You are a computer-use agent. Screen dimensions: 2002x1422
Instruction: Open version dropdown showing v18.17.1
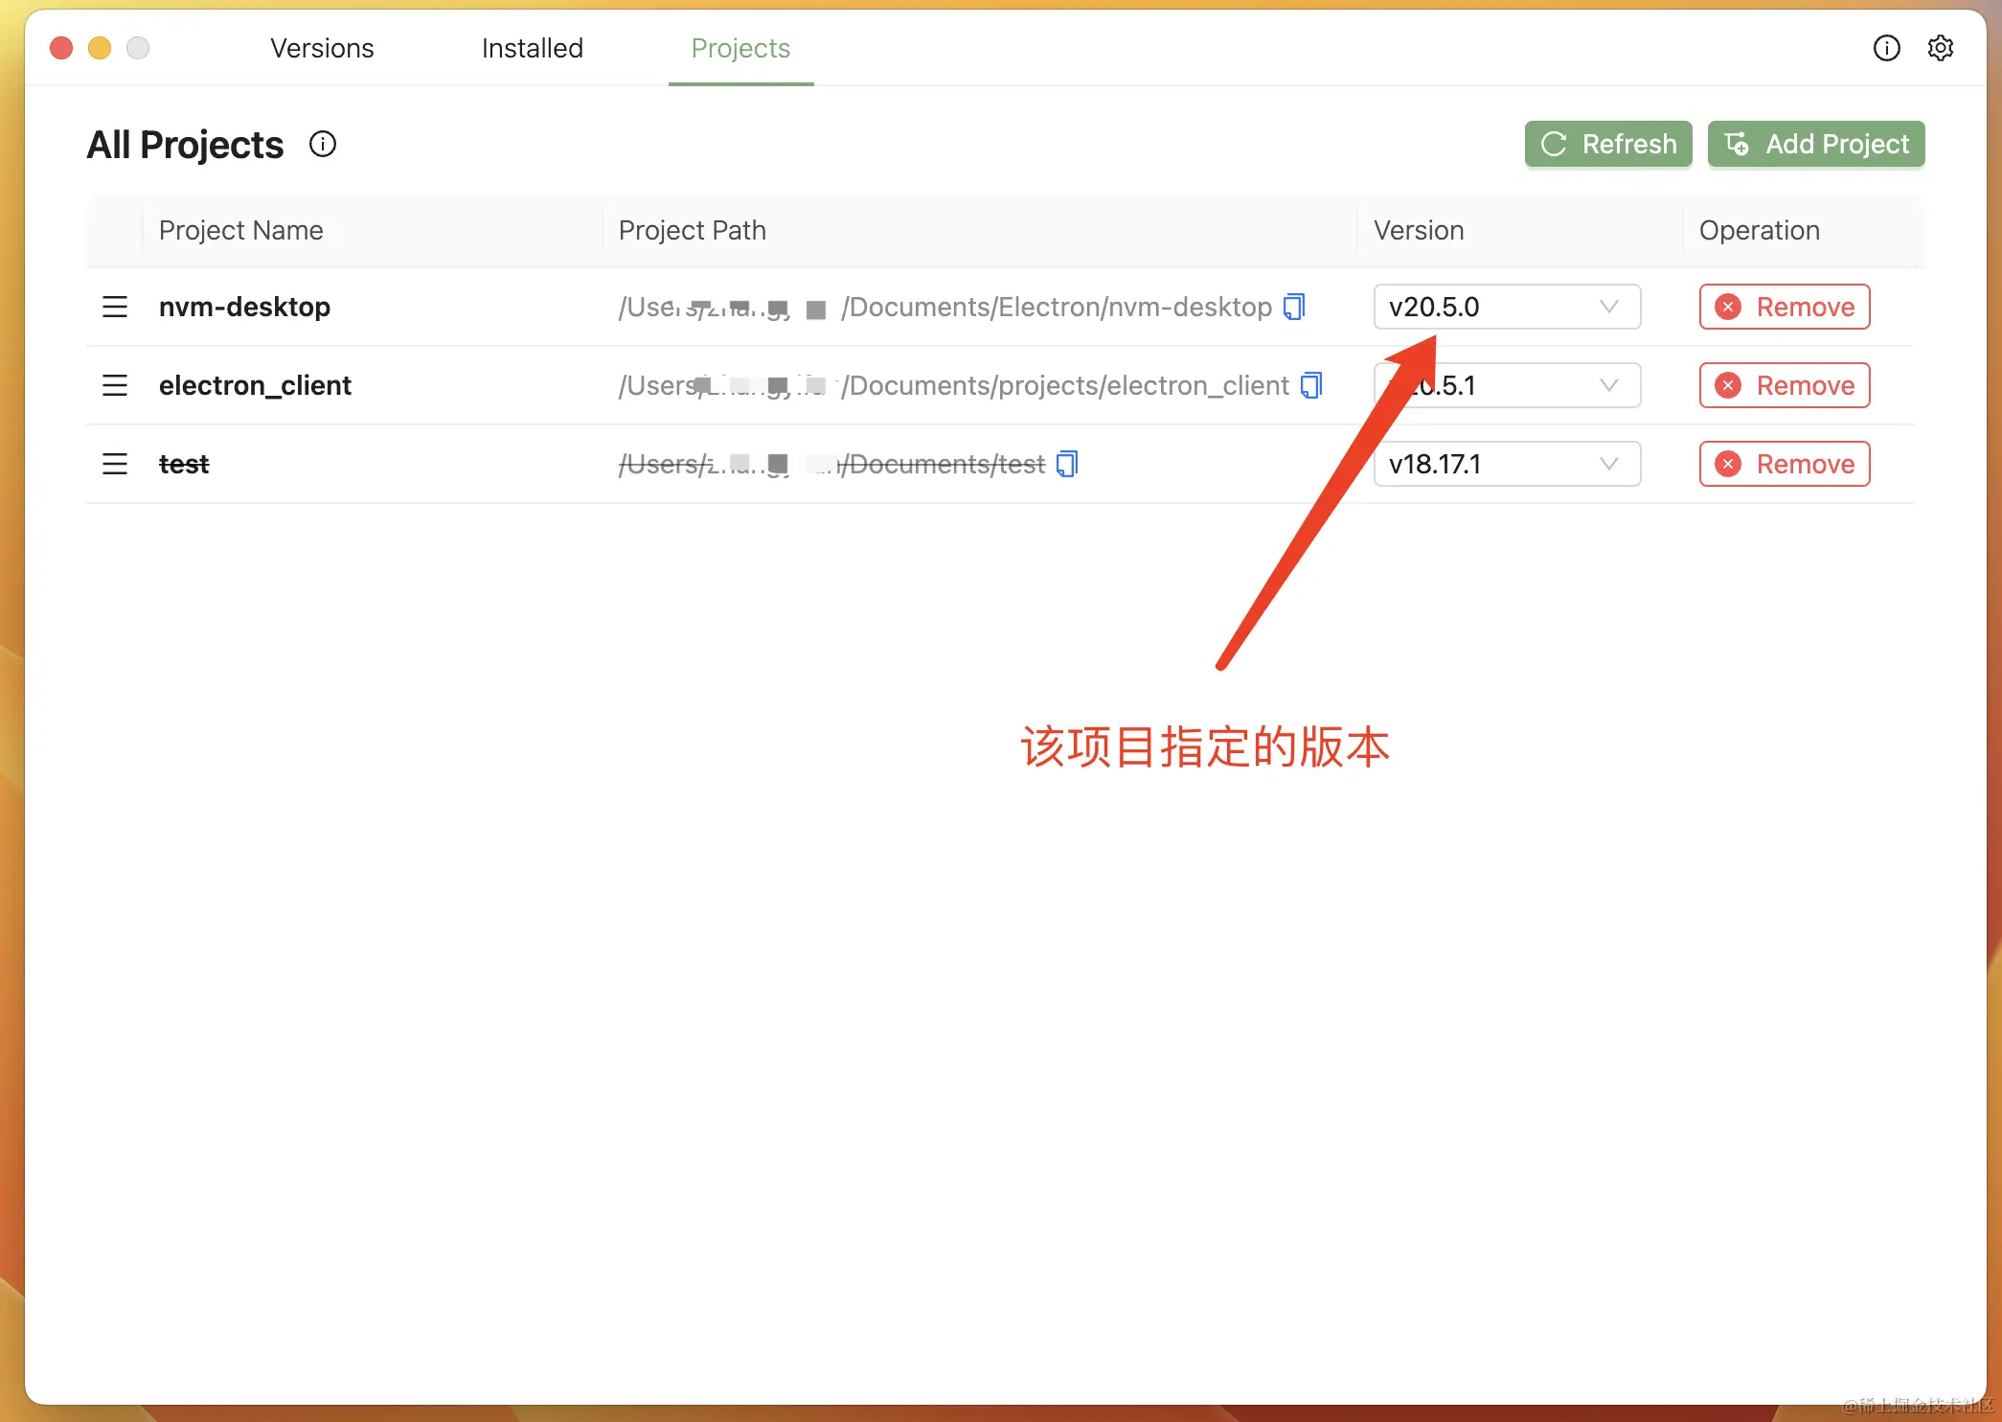(1506, 464)
